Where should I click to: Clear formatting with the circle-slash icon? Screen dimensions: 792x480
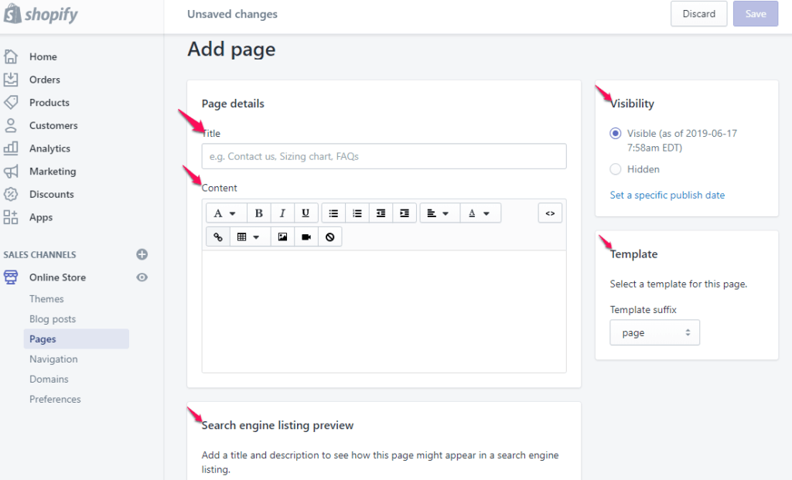point(330,237)
